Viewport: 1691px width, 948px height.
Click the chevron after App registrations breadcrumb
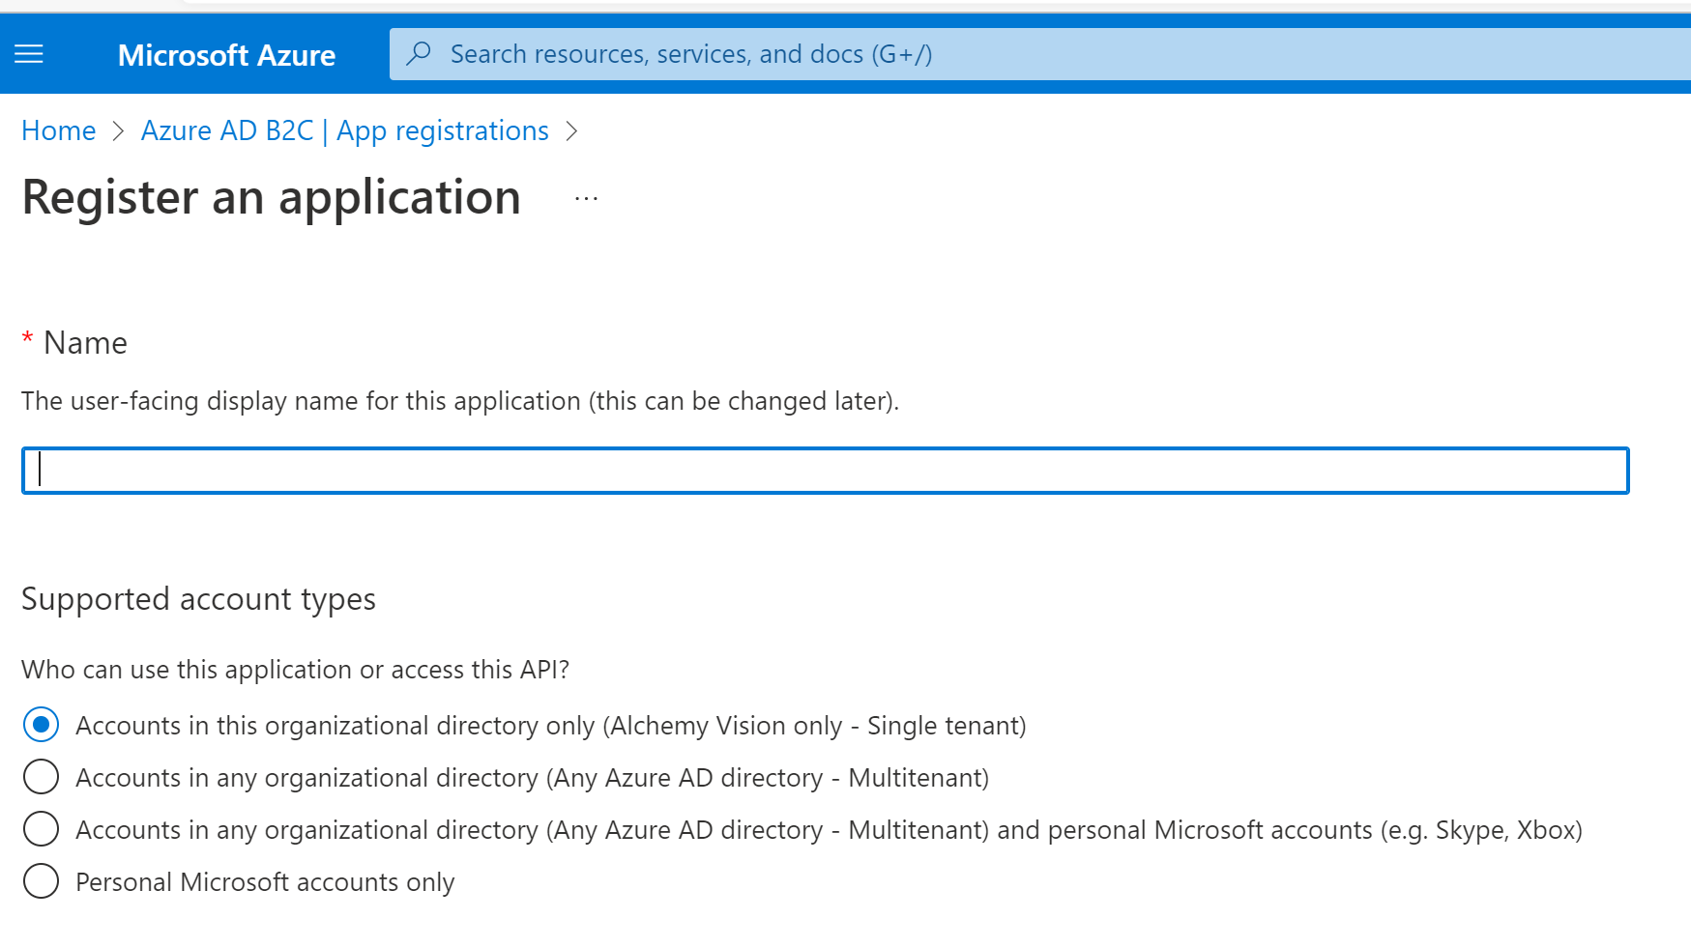[x=571, y=130]
